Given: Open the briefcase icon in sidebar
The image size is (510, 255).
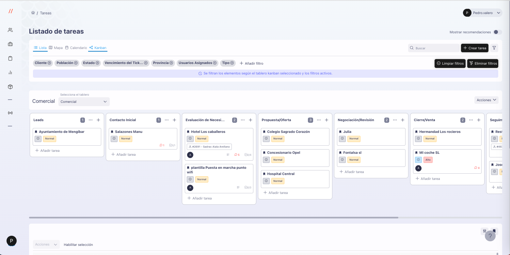Looking at the screenshot, I should click(x=10, y=44).
